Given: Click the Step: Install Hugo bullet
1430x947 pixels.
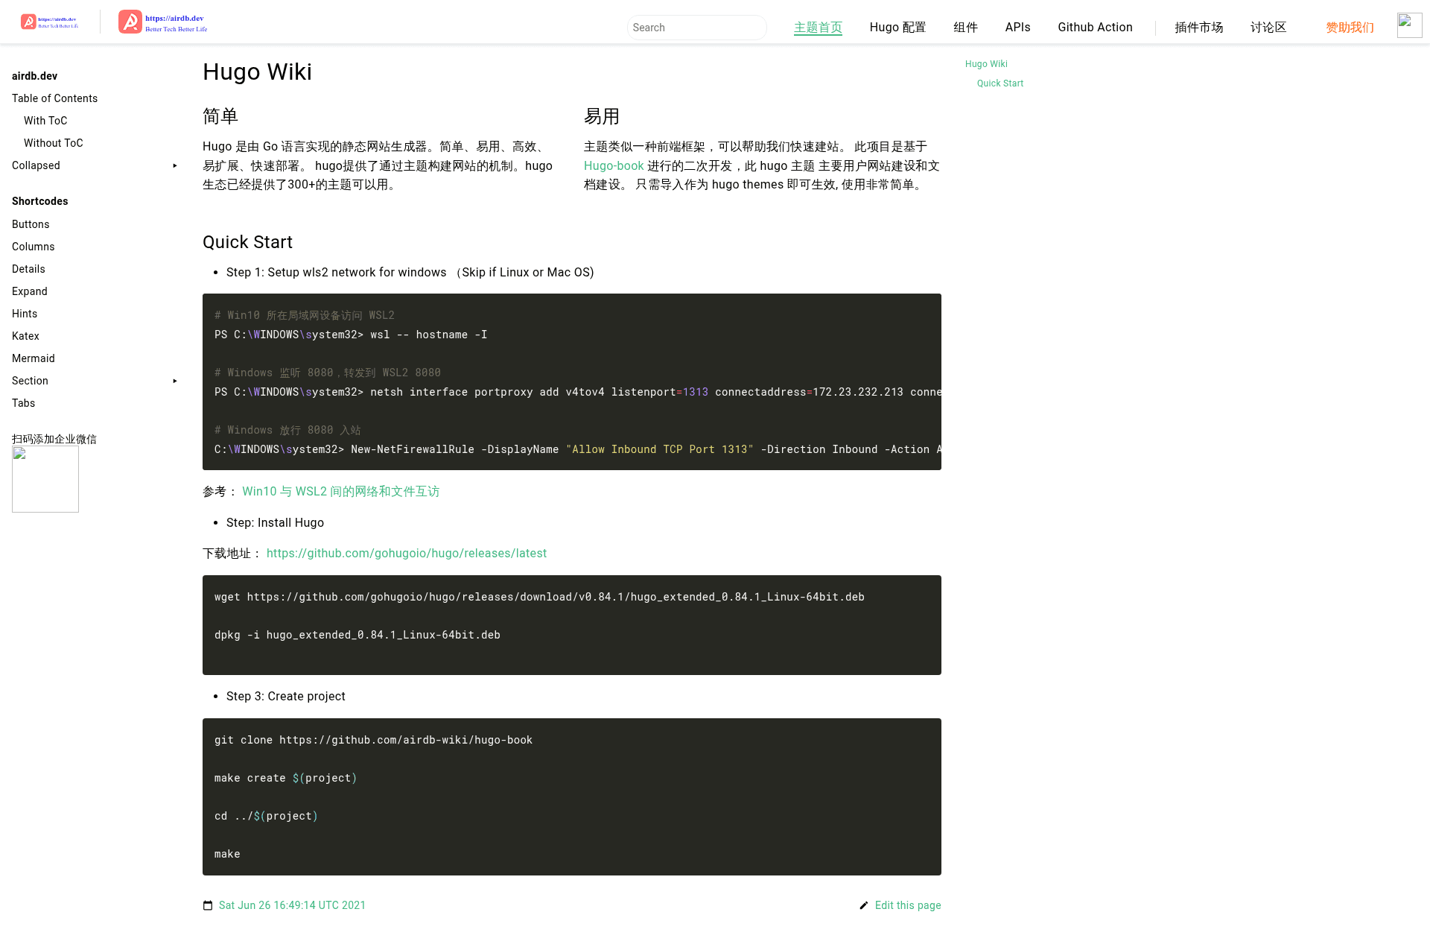Looking at the screenshot, I should (x=275, y=522).
